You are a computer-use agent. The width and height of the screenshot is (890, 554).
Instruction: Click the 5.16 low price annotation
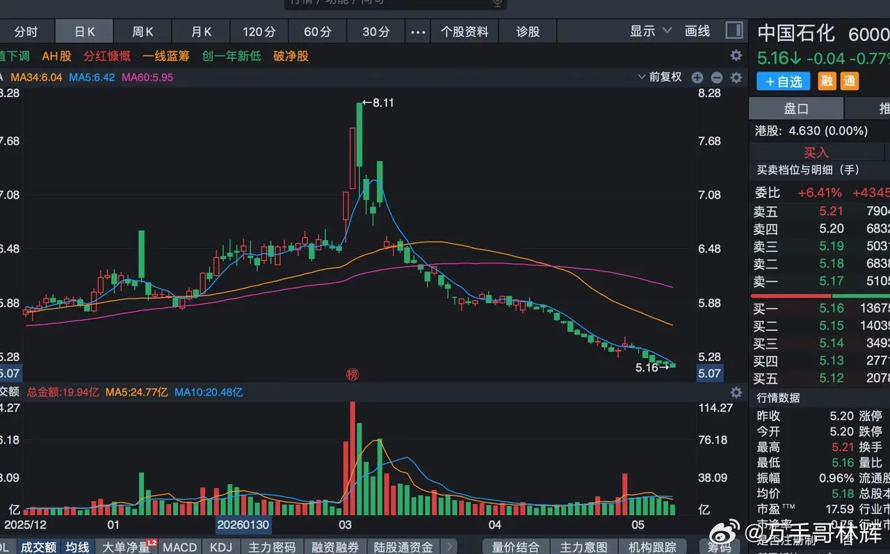point(652,367)
